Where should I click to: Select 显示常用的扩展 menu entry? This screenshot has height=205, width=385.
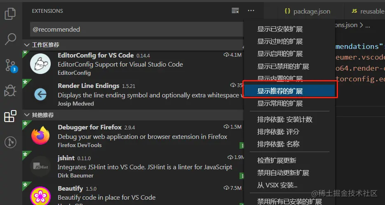tap(290, 103)
